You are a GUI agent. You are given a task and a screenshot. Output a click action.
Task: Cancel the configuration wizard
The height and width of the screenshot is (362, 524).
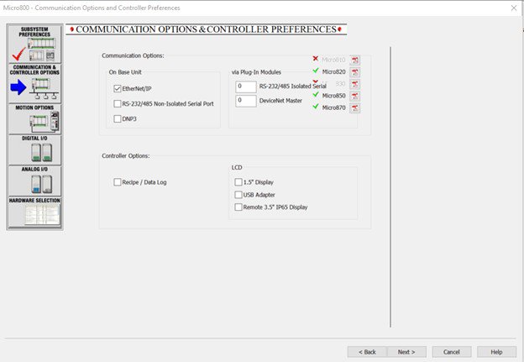[452, 352]
